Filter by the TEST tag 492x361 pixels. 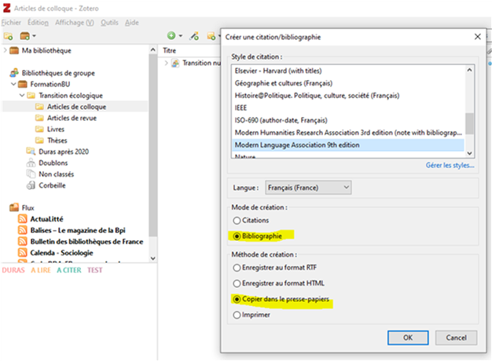coord(95,270)
